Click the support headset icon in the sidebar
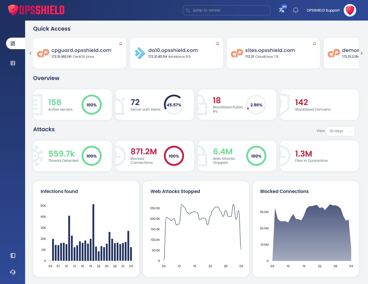 (13, 272)
